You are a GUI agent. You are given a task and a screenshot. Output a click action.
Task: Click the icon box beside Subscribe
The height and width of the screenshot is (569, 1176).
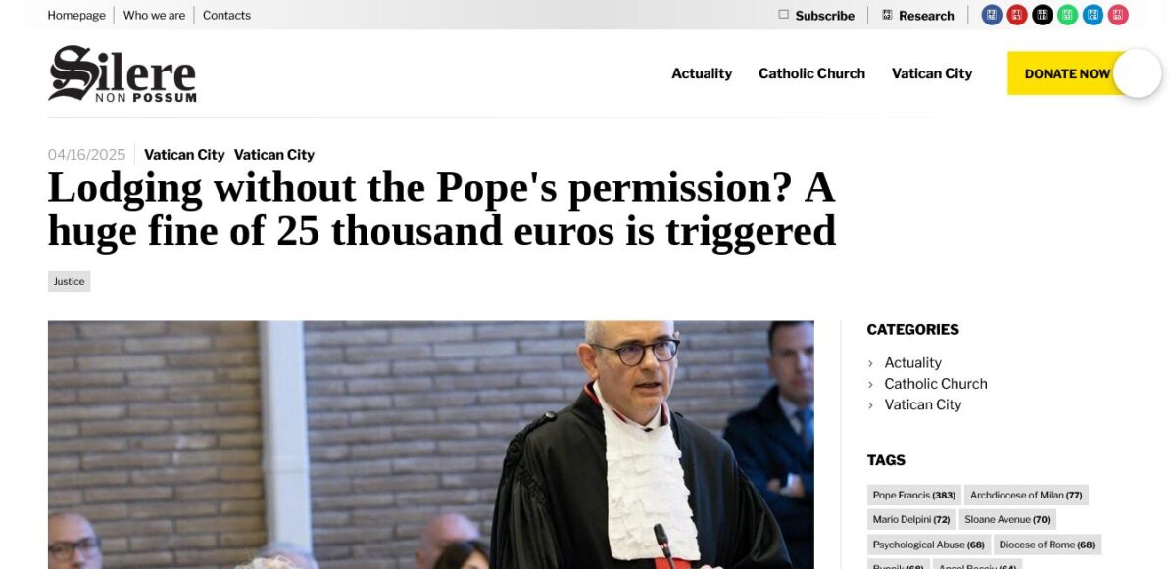[783, 15]
